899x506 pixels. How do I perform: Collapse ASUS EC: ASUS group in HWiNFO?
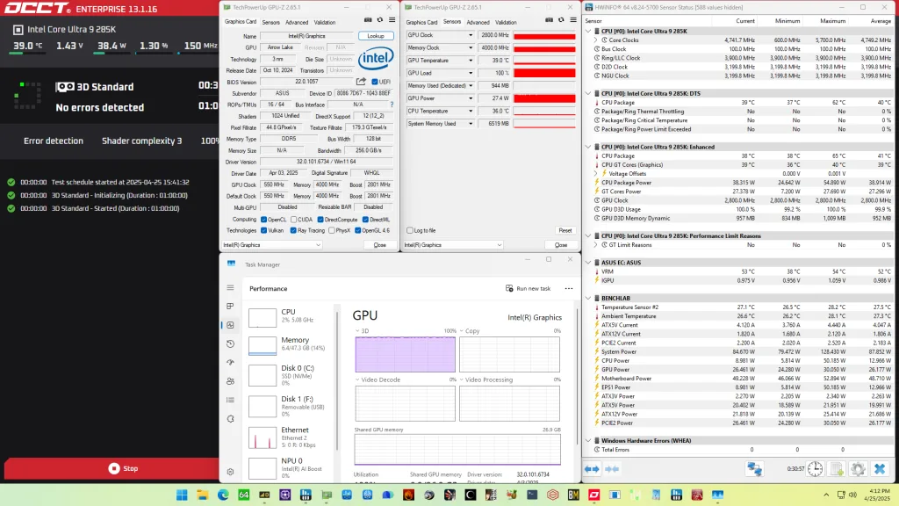(x=588, y=263)
